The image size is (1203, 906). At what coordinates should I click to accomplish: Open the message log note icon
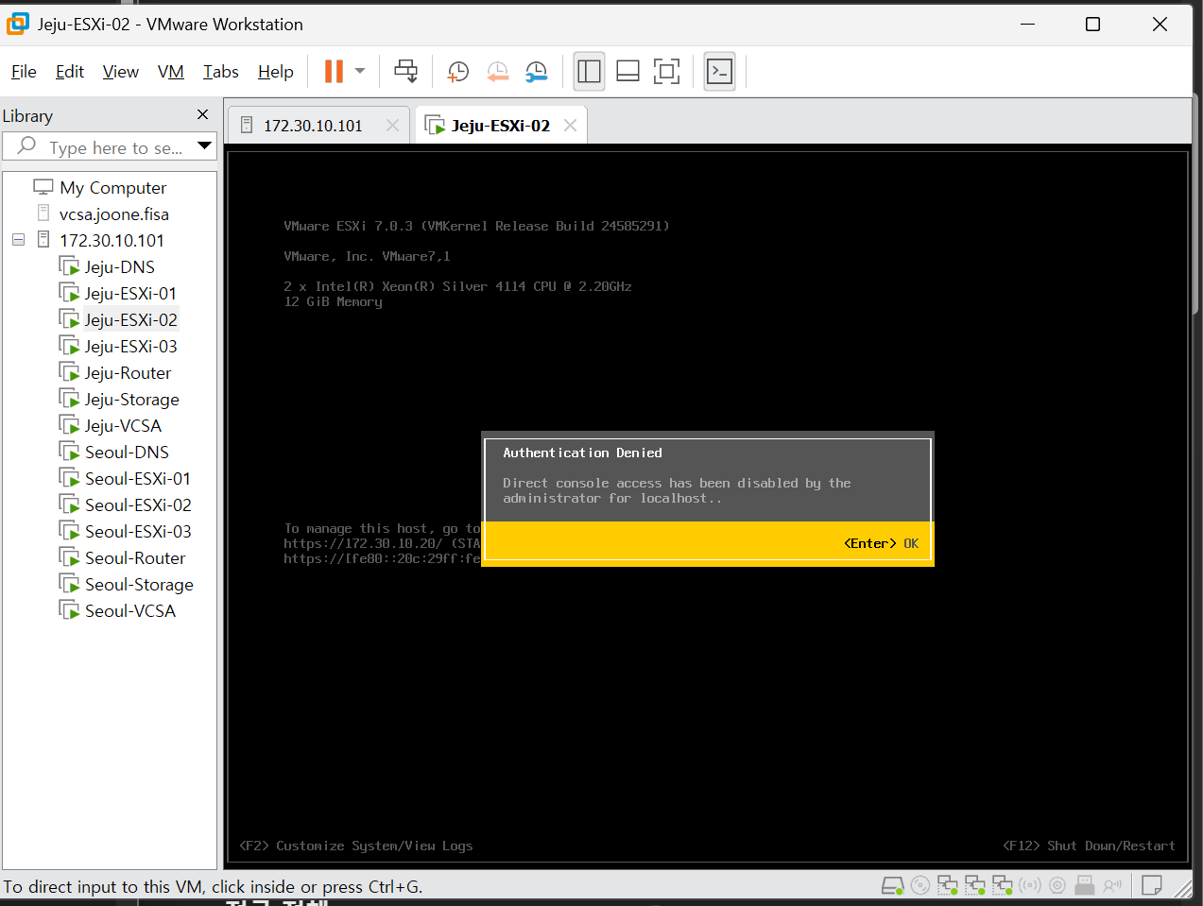click(x=1151, y=886)
